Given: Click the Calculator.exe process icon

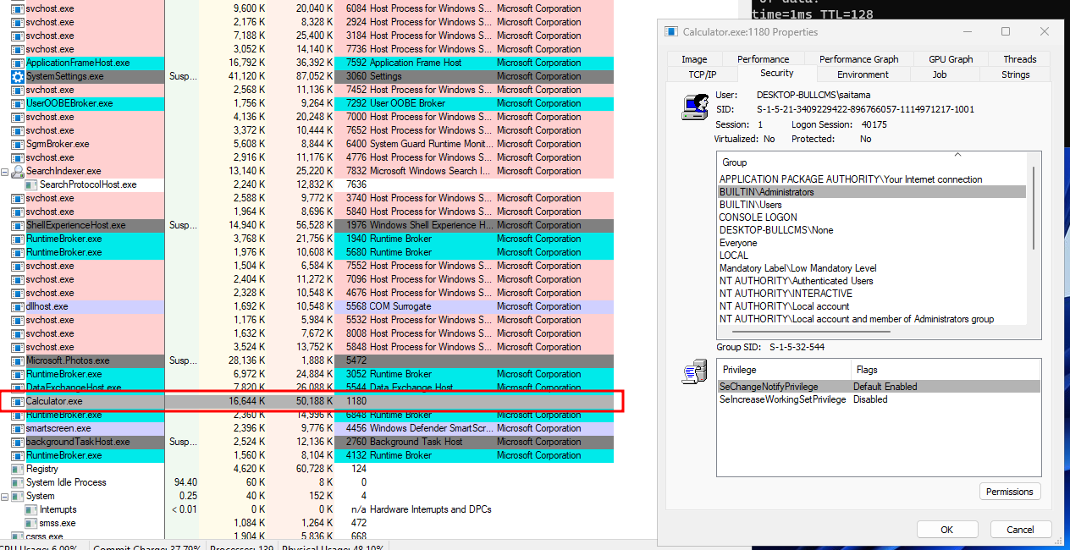Looking at the screenshot, I should point(17,401).
